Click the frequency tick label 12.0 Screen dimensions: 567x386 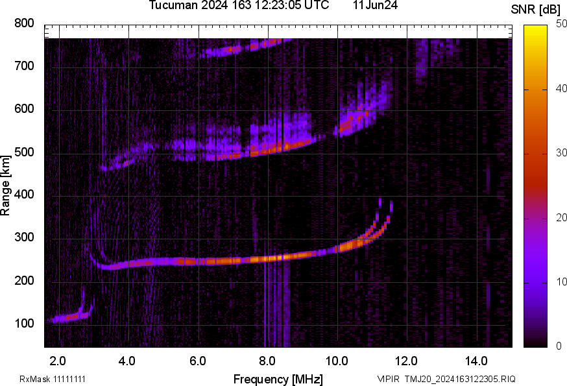click(407, 361)
